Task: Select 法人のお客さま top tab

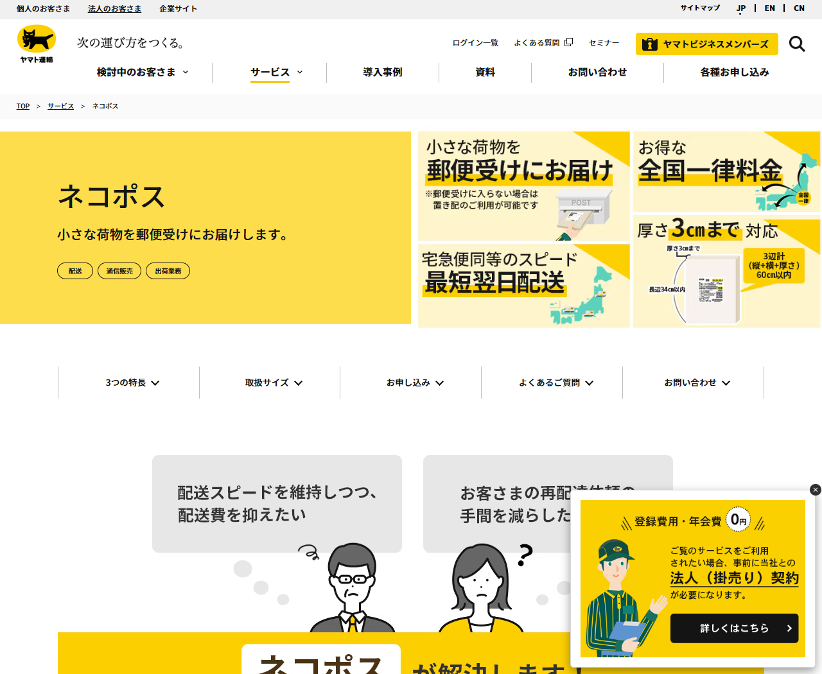Action: pyautogui.click(x=114, y=9)
